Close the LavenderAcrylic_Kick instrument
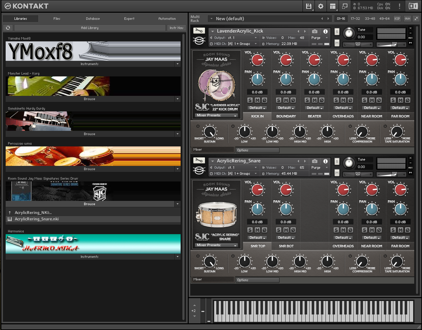 410,28
